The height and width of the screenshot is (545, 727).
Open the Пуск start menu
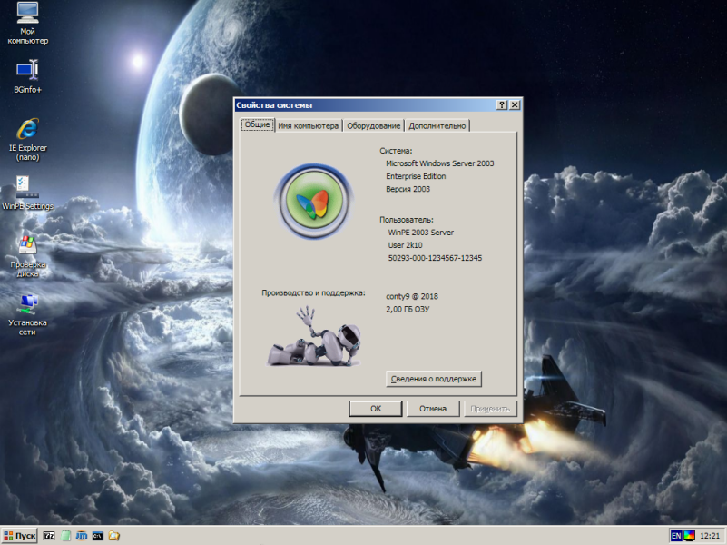[19, 536]
